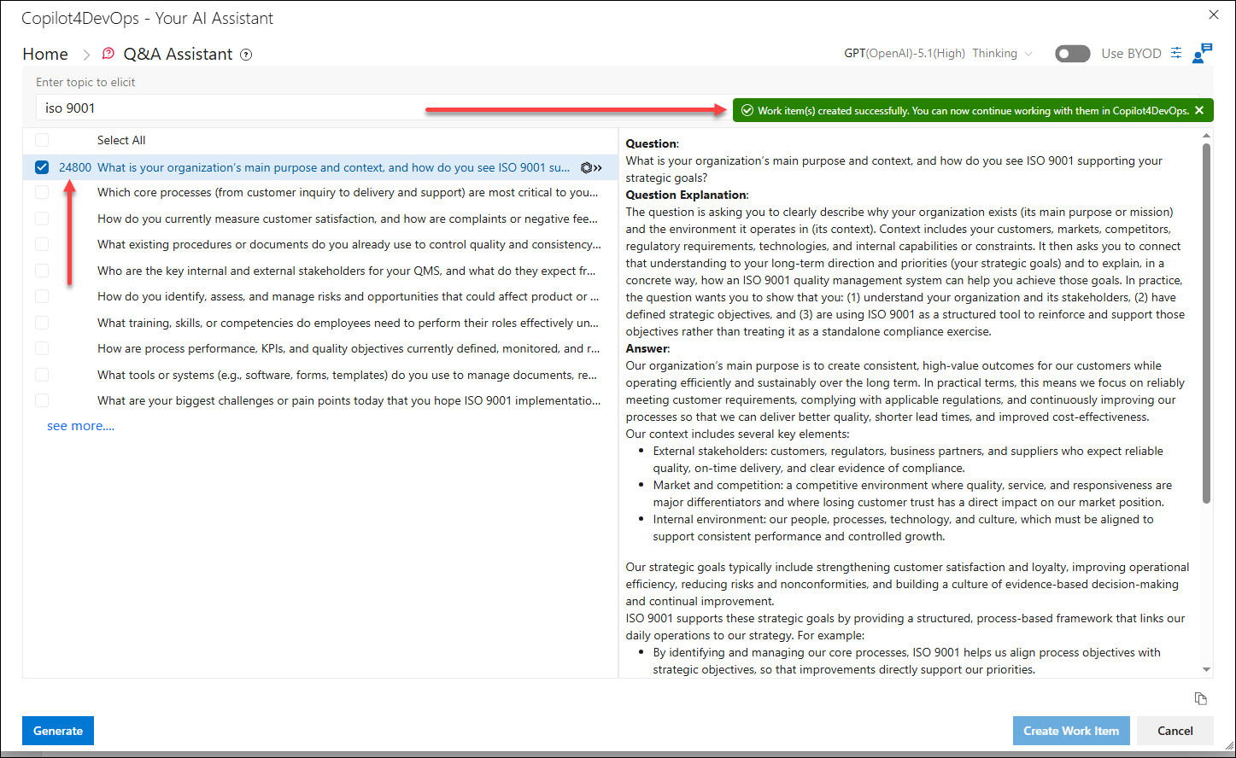Screen dimensions: 1236x758
Task: Click the Cancel button
Action: coord(1175,731)
